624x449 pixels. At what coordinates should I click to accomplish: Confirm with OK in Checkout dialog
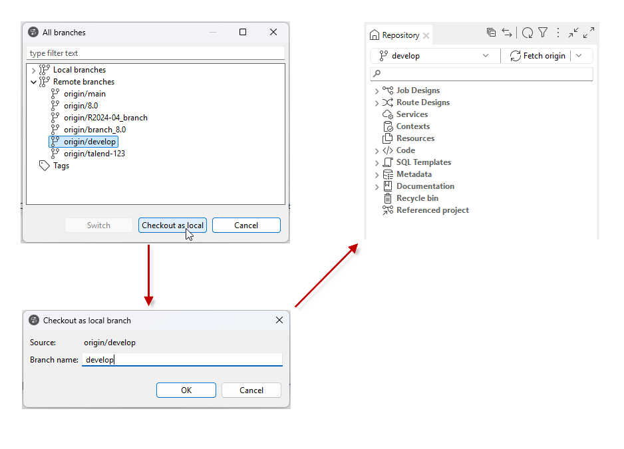coord(186,390)
